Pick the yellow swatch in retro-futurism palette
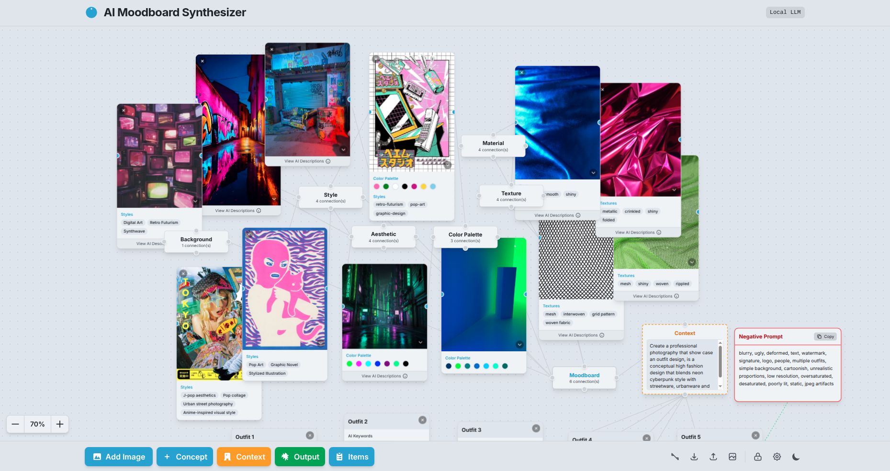Screen dimensions: 890x471 423,187
